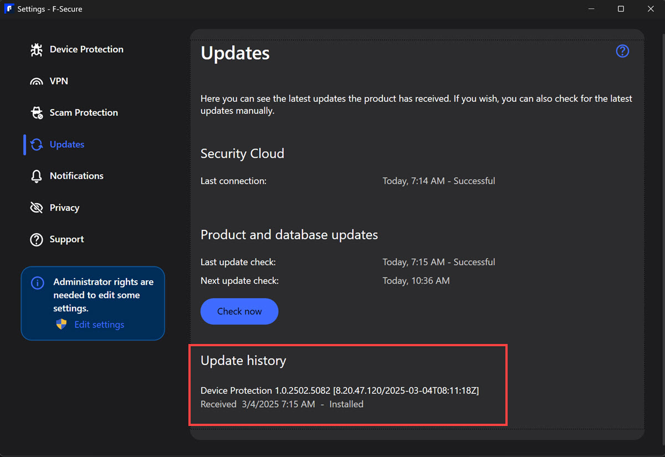Click the Update history heading
Screen dimensions: 665x457
tap(243, 361)
